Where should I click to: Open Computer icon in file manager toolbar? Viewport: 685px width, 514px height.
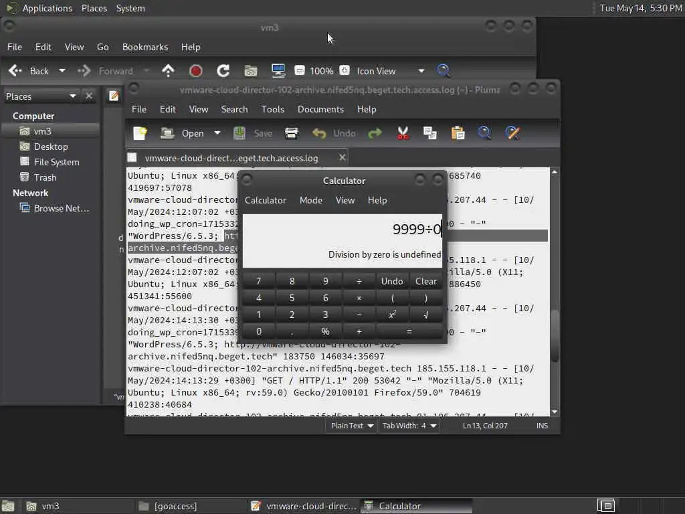[x=278, y=71]
